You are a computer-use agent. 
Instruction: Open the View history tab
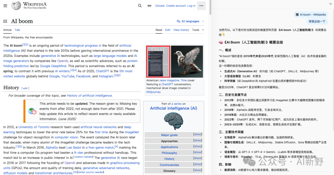[181, 30]
